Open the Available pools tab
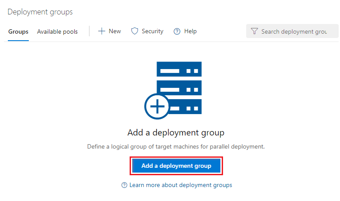 (x=57, y=31)
